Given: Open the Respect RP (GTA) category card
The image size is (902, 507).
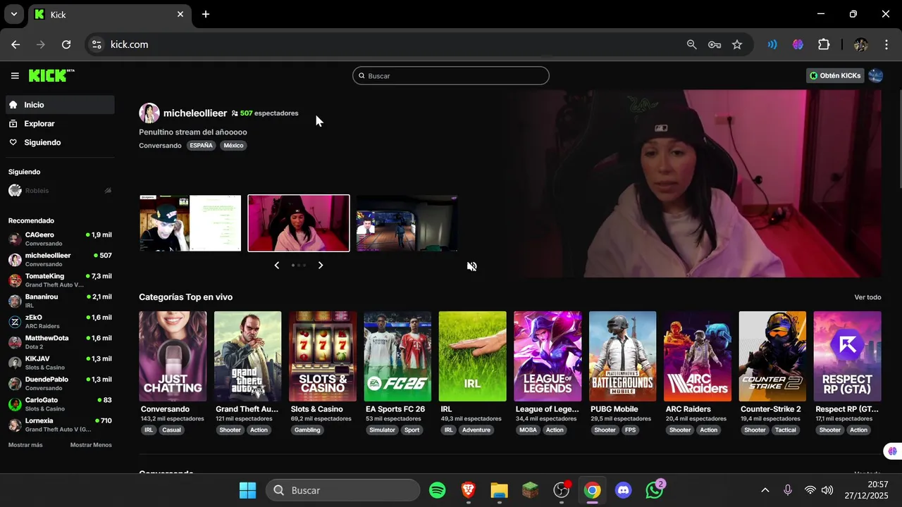Looking at the screenshot, I should click(847, 356).
